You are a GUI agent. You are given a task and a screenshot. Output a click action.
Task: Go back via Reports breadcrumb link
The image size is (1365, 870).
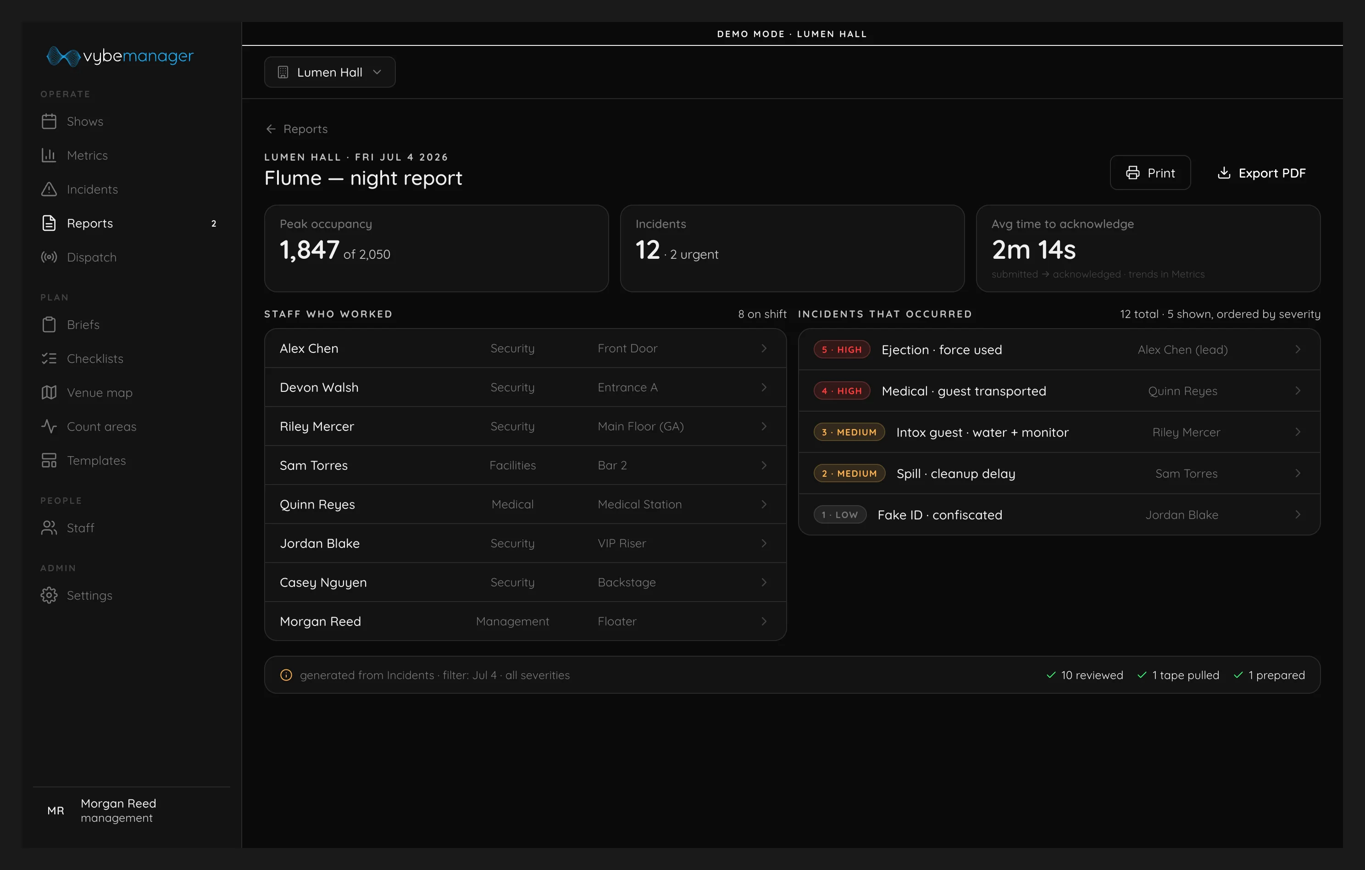click(297, 129)
